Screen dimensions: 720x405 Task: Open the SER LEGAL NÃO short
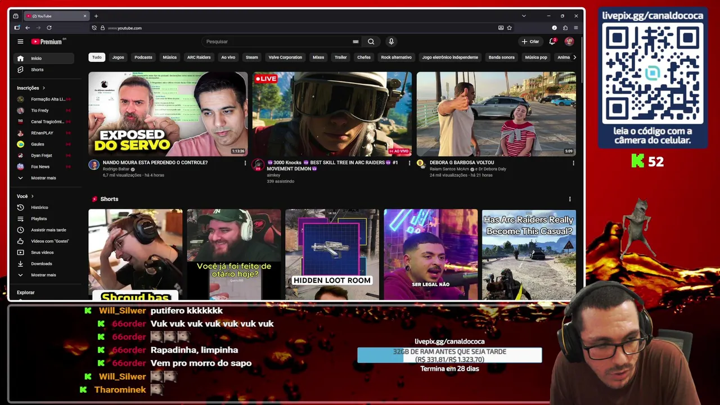pos(430,254)
